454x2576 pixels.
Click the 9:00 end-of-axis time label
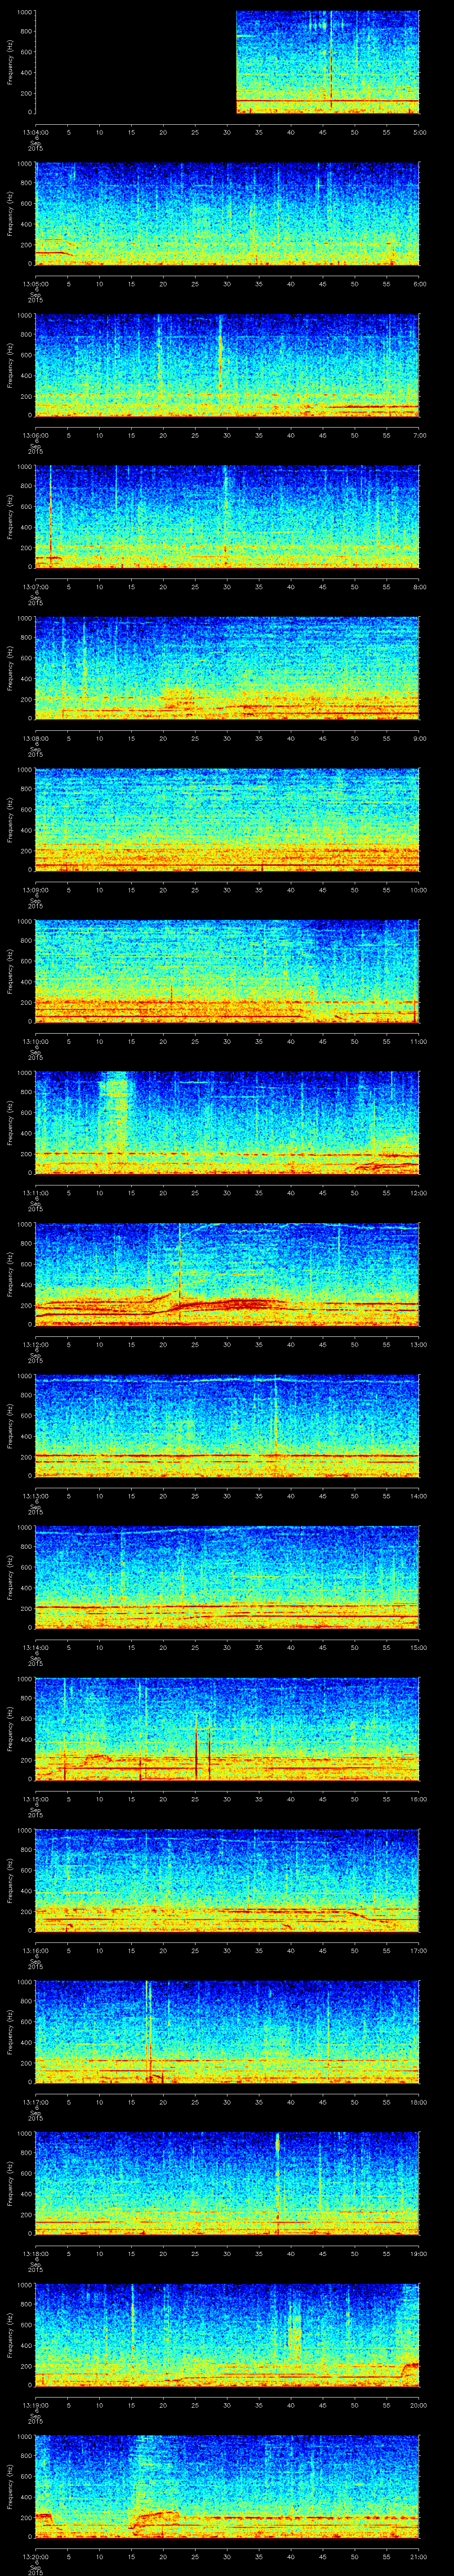click(x=419, y=738)
